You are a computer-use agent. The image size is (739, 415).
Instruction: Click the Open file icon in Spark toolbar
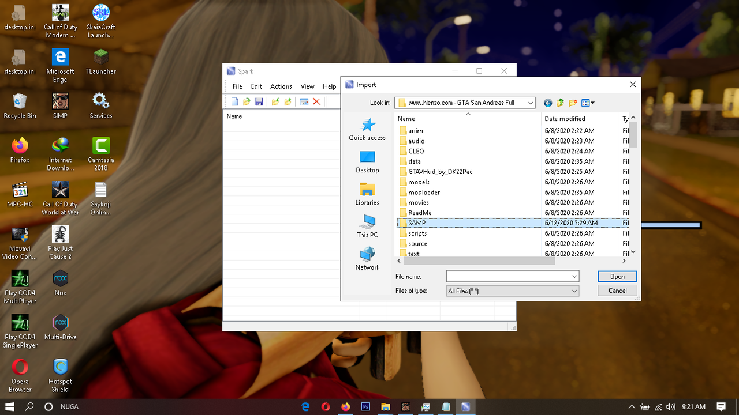pos(247,102)
